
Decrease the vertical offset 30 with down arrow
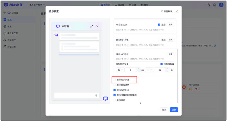pos(167,71)
